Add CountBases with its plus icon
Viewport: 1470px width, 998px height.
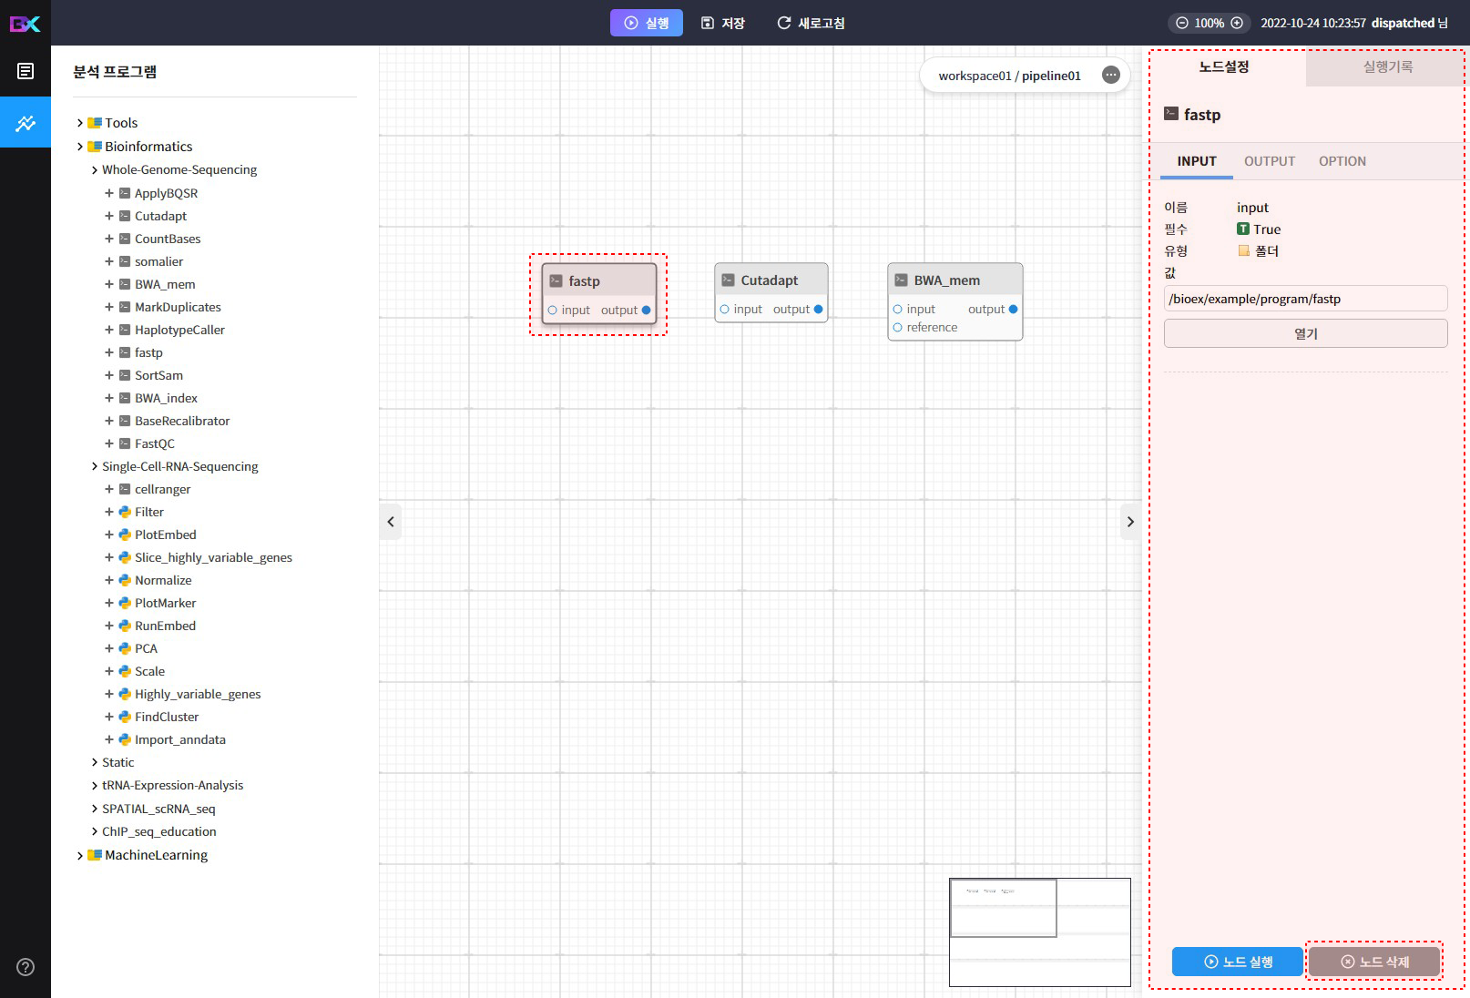(x=109, y=239)
